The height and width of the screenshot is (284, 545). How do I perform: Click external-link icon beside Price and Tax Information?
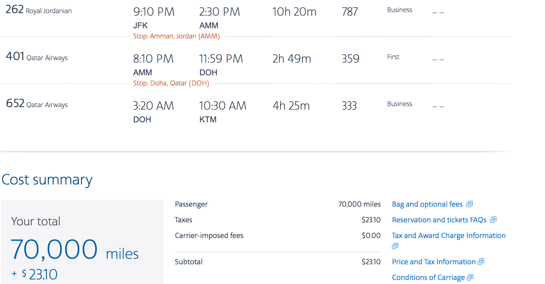tap(481, 262)
